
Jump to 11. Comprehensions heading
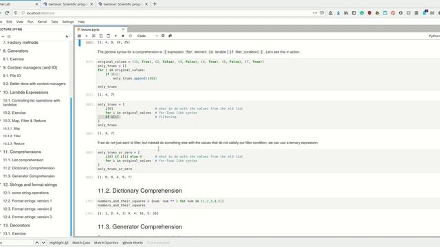[22, 152]
